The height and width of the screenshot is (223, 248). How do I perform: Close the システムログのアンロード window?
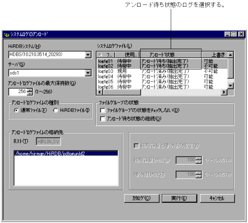tap(241, 34)
